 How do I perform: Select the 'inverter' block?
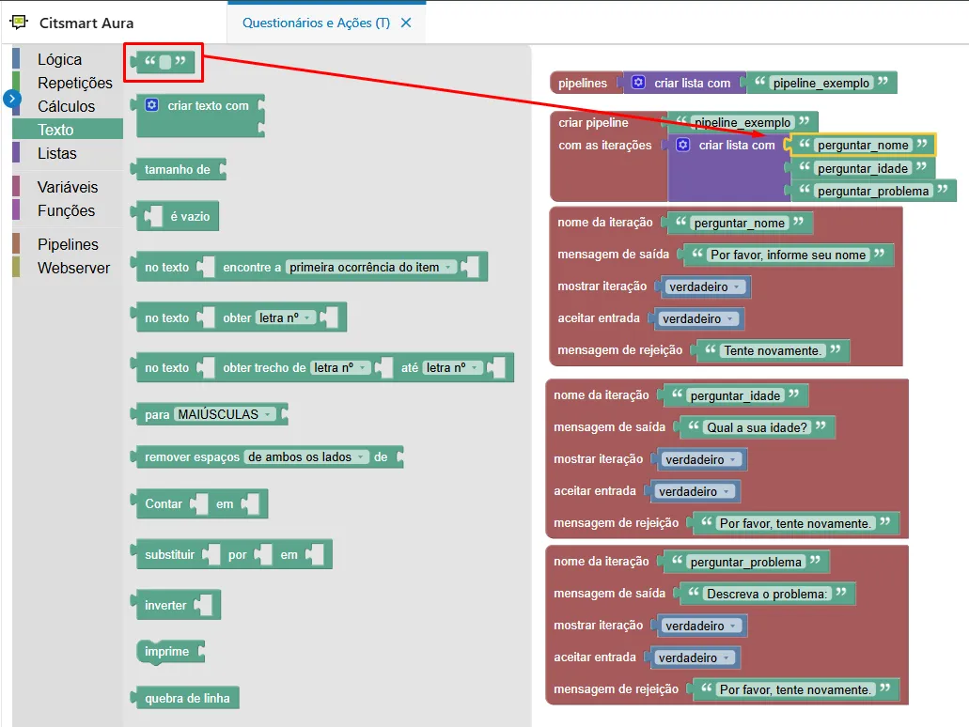point(177,605)
